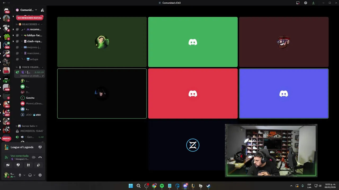Show hidden system tray icons arrow
The image size is (339, 190).
point(291,186)
